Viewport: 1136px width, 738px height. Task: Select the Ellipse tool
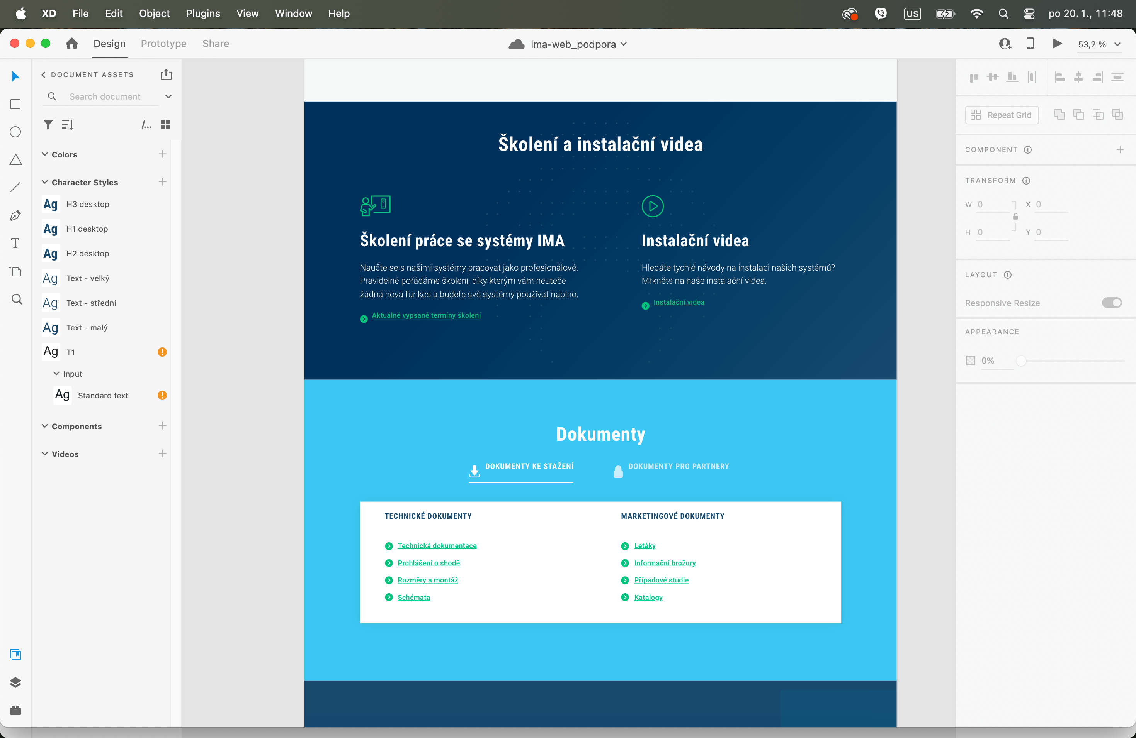point(15,132)
